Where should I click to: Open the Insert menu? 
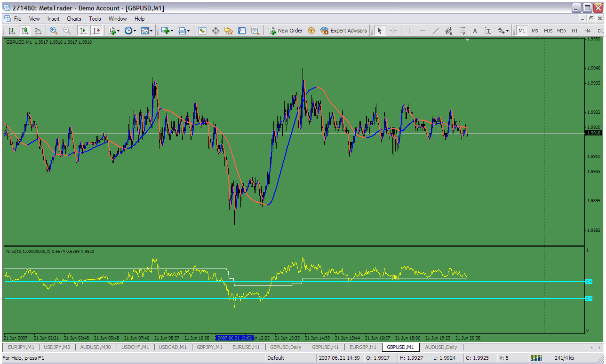click(53, 19)
